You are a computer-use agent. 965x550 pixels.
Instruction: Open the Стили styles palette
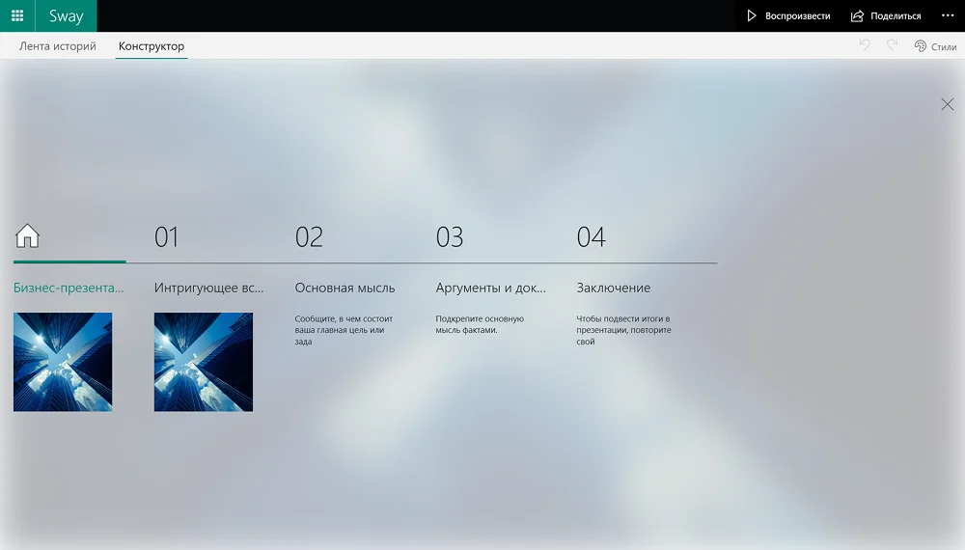pos(935,46)
